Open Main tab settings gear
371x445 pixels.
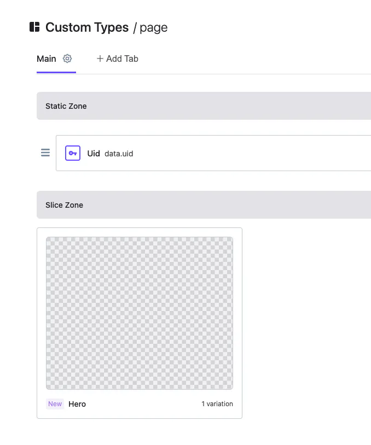[x=67, y=58]
